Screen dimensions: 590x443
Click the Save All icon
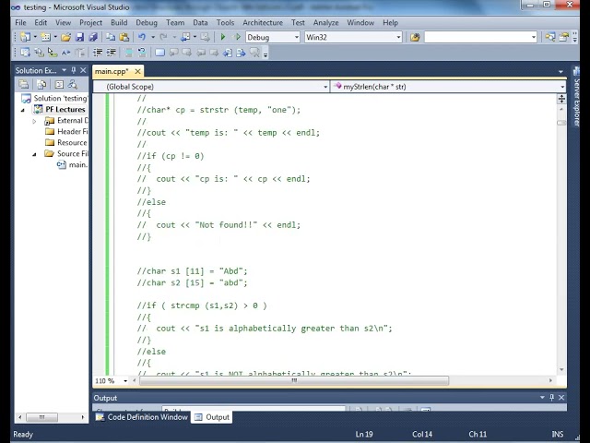(93, 37)
